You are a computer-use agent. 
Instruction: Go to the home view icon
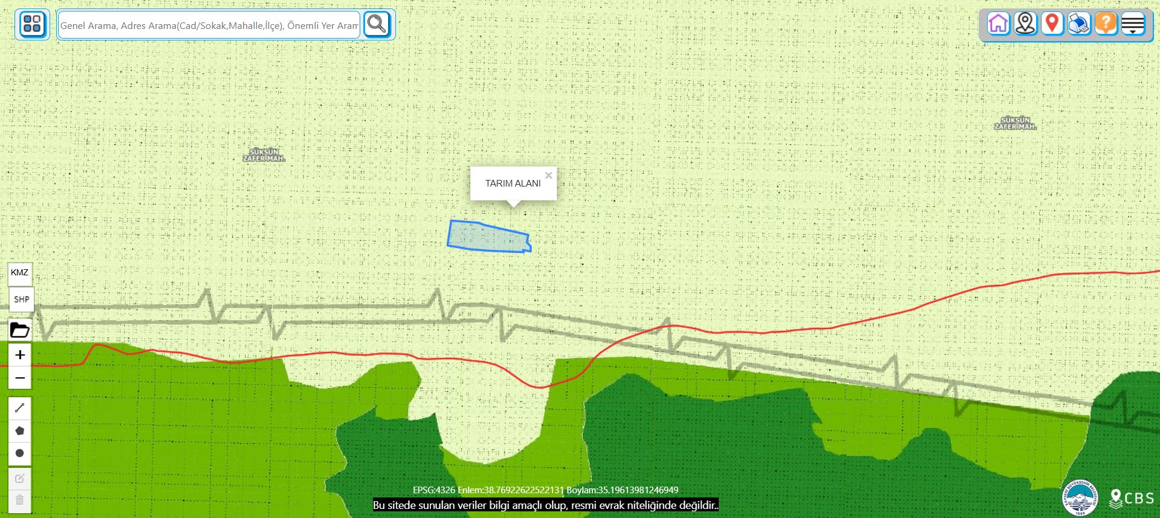point(999,24)
